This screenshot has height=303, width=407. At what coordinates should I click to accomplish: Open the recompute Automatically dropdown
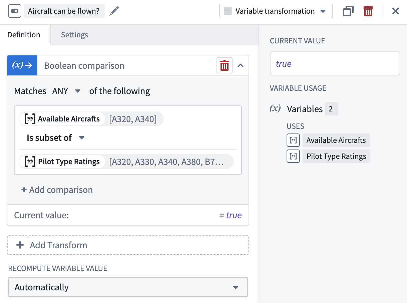[128, 287]
